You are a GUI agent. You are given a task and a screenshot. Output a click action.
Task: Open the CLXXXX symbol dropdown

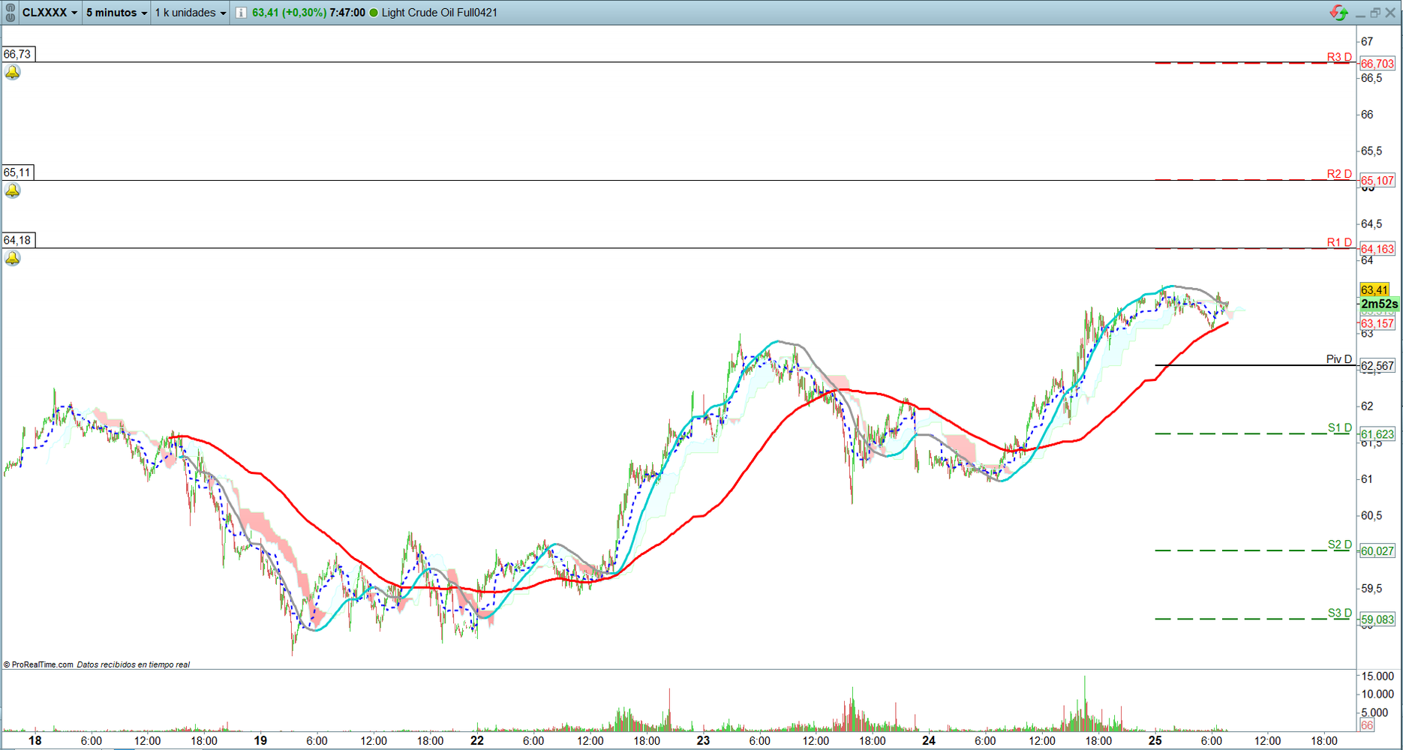(50, 13)
